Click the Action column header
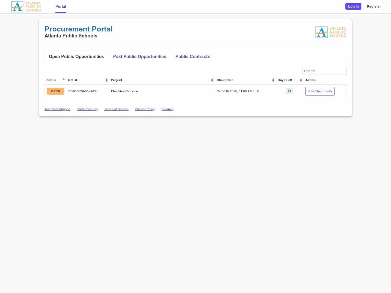391x293 pixels. (x=310, y=80)
